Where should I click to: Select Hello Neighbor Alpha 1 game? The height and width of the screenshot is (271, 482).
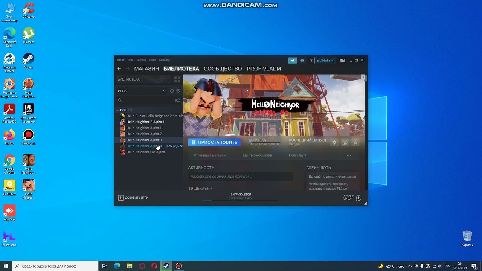pyautogui.click(x=144, y=128)
